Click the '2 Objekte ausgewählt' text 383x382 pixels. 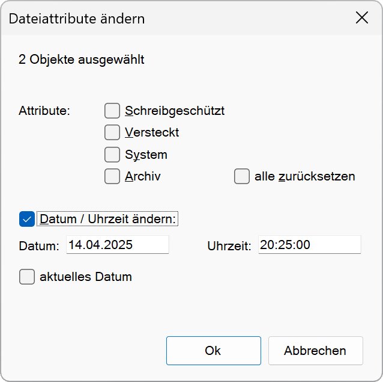click(82, 60)
